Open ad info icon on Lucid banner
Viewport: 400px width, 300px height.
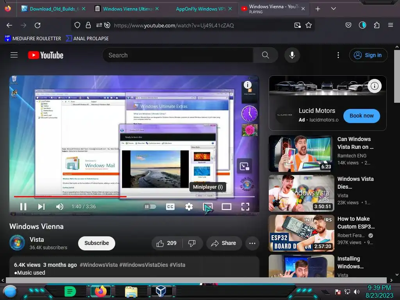tap(375, 86)
